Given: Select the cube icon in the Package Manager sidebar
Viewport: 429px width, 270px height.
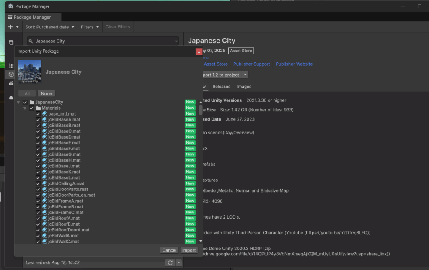Looking at the screenshot, I should pos(11,75).
